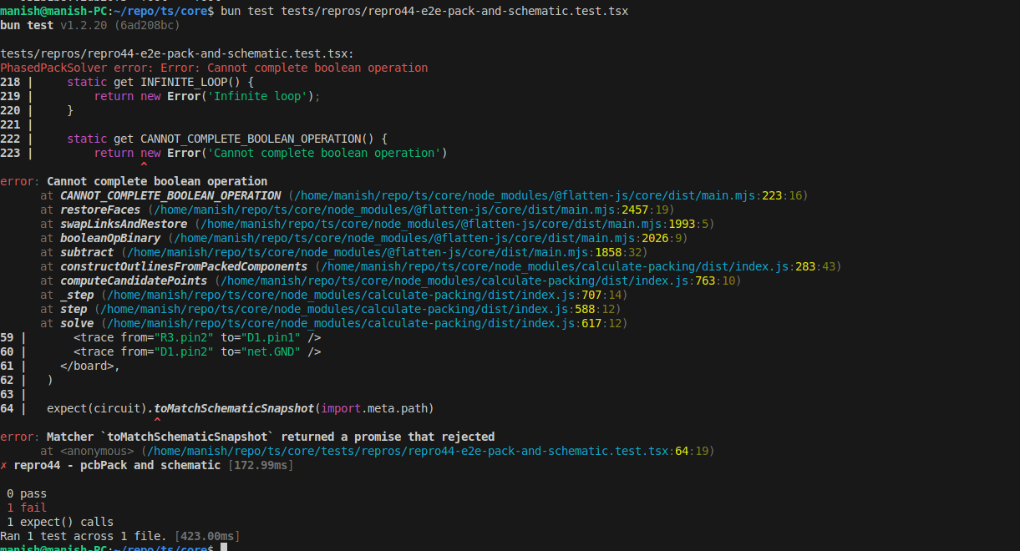Viewport: 1020px width, 551px height.
Task: Click function name 'swapLinksAndRestore' in stack trace
Action: tap(124, 224)
